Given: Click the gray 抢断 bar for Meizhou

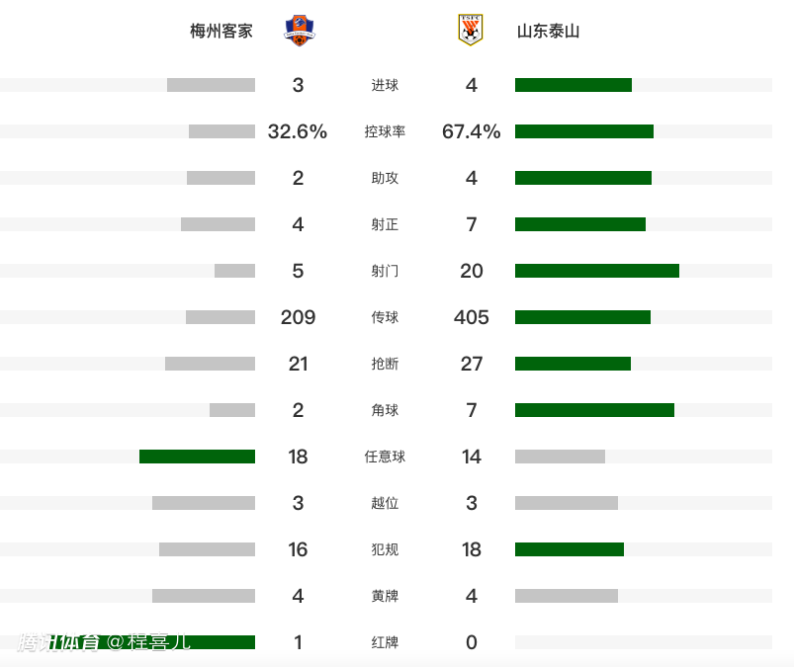Looking at the screenshot, I should pyautogui.click(x=210, y=364).
